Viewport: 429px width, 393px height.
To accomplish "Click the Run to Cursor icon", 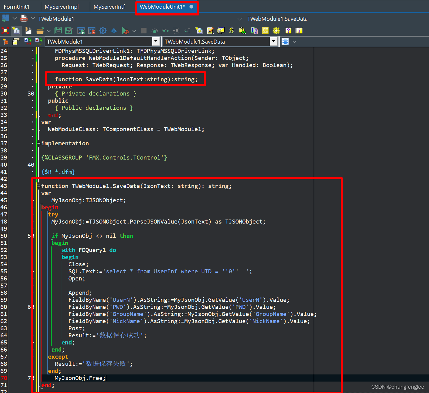I will (x=187, y=31).
